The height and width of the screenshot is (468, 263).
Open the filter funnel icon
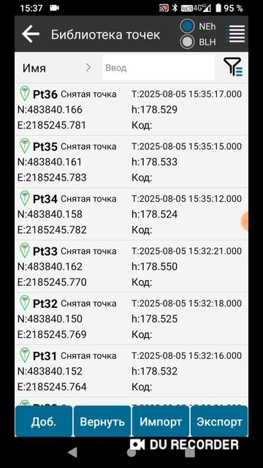pyautogui.click(x=233, y=67)
